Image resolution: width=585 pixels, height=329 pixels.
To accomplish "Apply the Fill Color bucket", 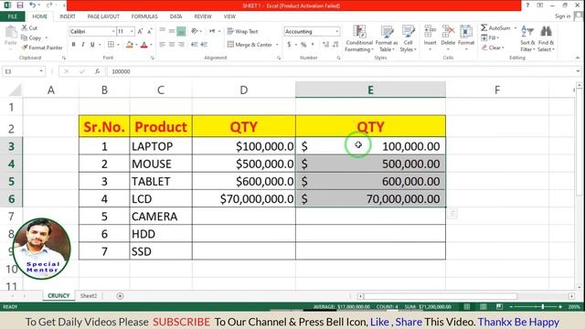I will click(130, 45).
